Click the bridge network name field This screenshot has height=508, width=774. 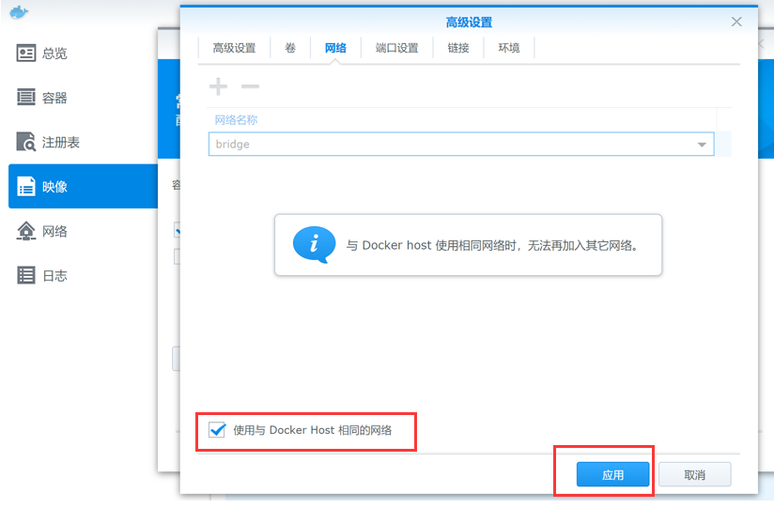[461, 145]
